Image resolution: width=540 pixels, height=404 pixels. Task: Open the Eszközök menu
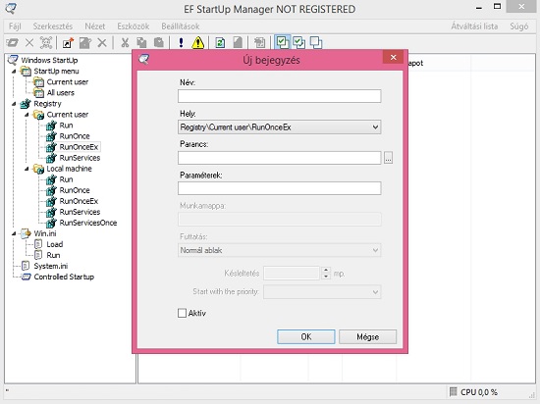point(133,26)
